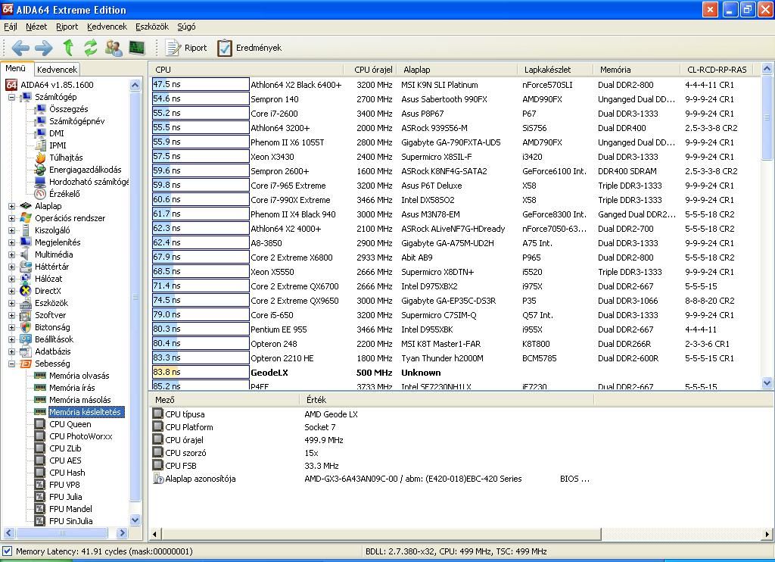Image resolution: width=775 pixels, height=562 pixels.
Task: Expand the Kiszolgáló tree node
Action: tap(11, 230)
